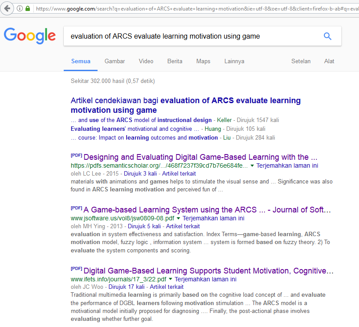Open Digital Game-Based Learning Supports Student Motivation result
The height and width of the screenshot is (327, 359).
(208, 271)
